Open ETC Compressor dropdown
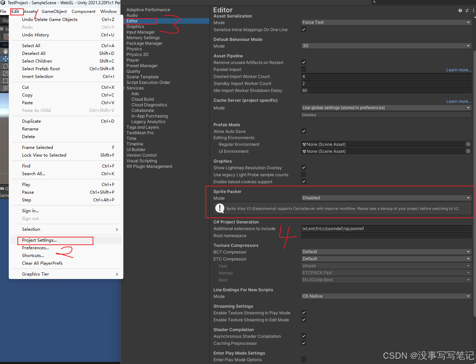 (386, 259)
